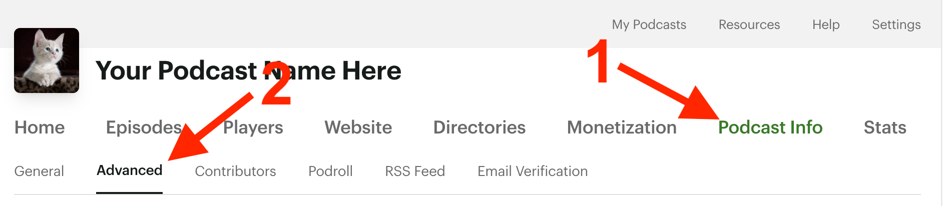Open the Email Verification sub-tab
This screenshot has width=943, height=206.
533,171
